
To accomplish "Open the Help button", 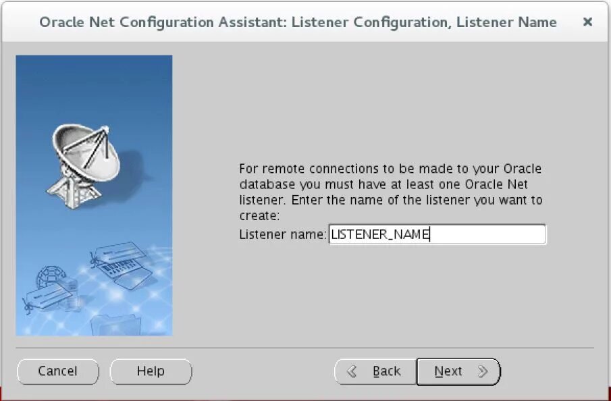I will [151, 371].
